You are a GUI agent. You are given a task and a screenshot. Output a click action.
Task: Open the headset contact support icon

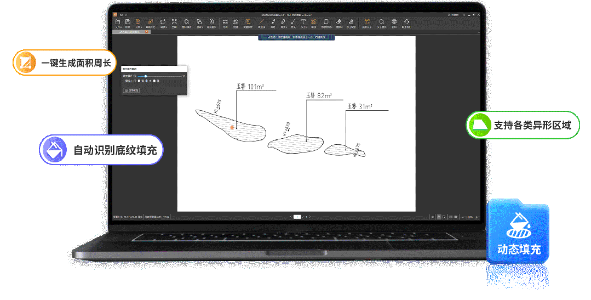tap(406, 22)
